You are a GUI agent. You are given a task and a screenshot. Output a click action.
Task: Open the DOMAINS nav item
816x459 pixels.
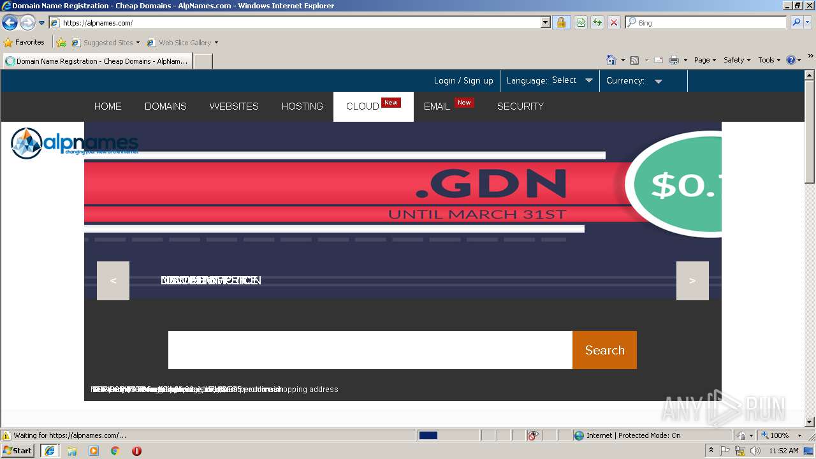(166, 106)
